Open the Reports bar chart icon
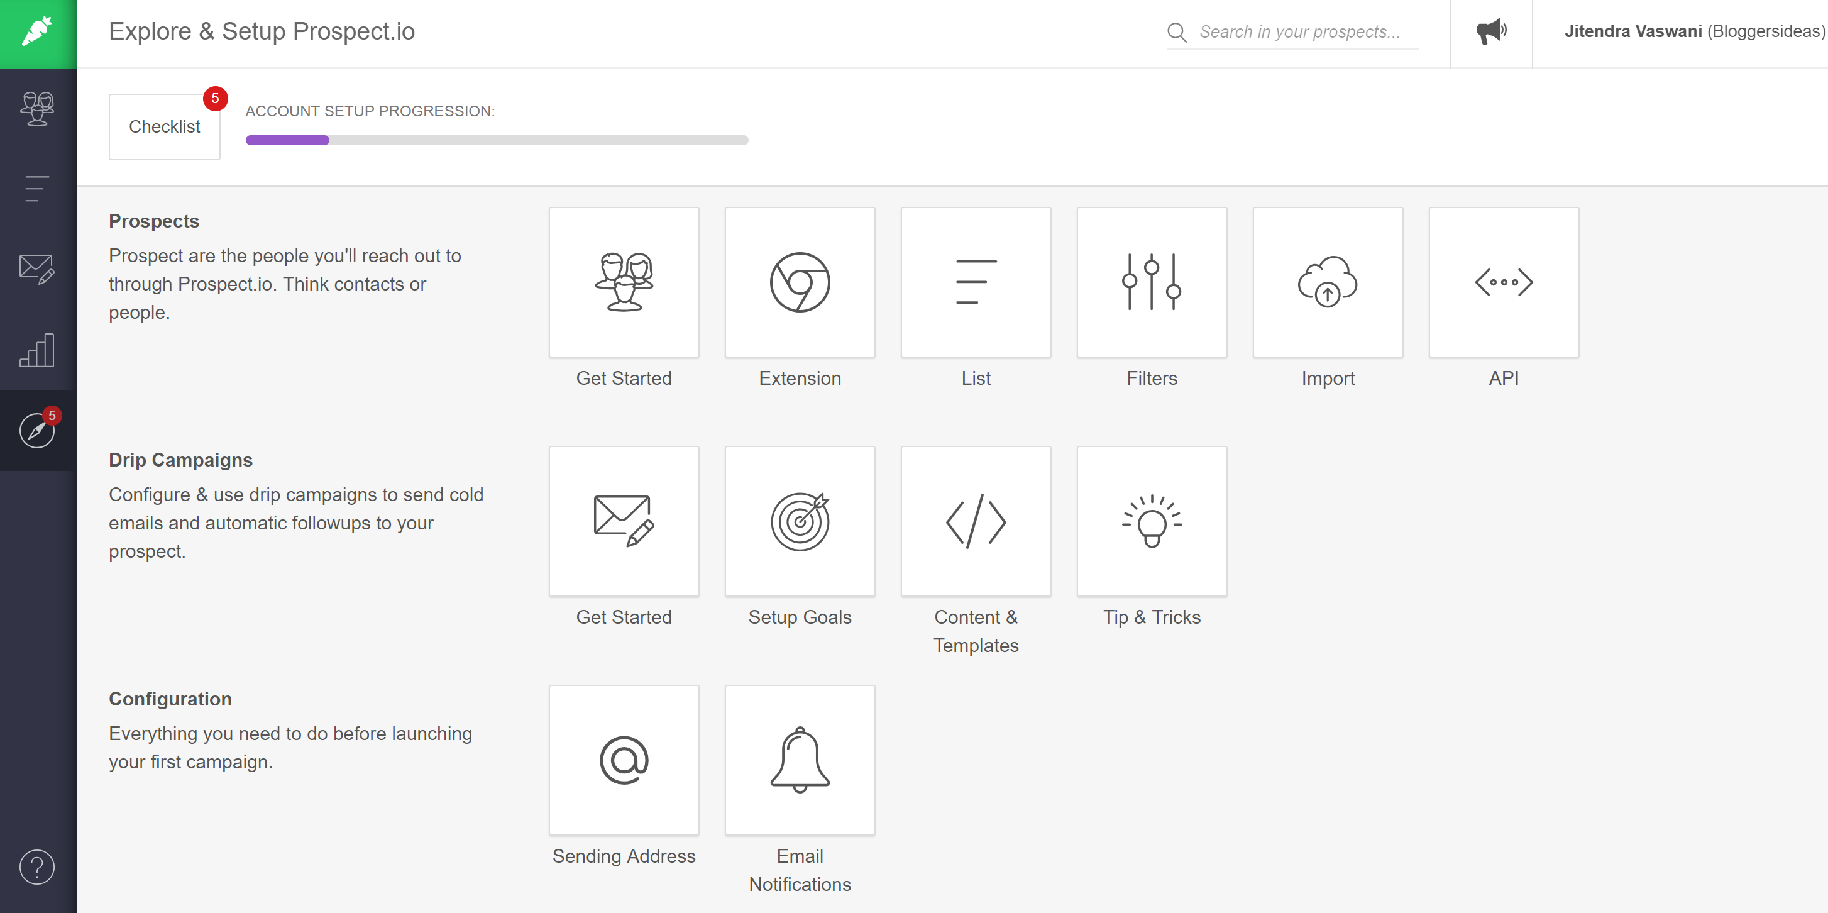Screen dimensions: 1828x913 [38, 350]
